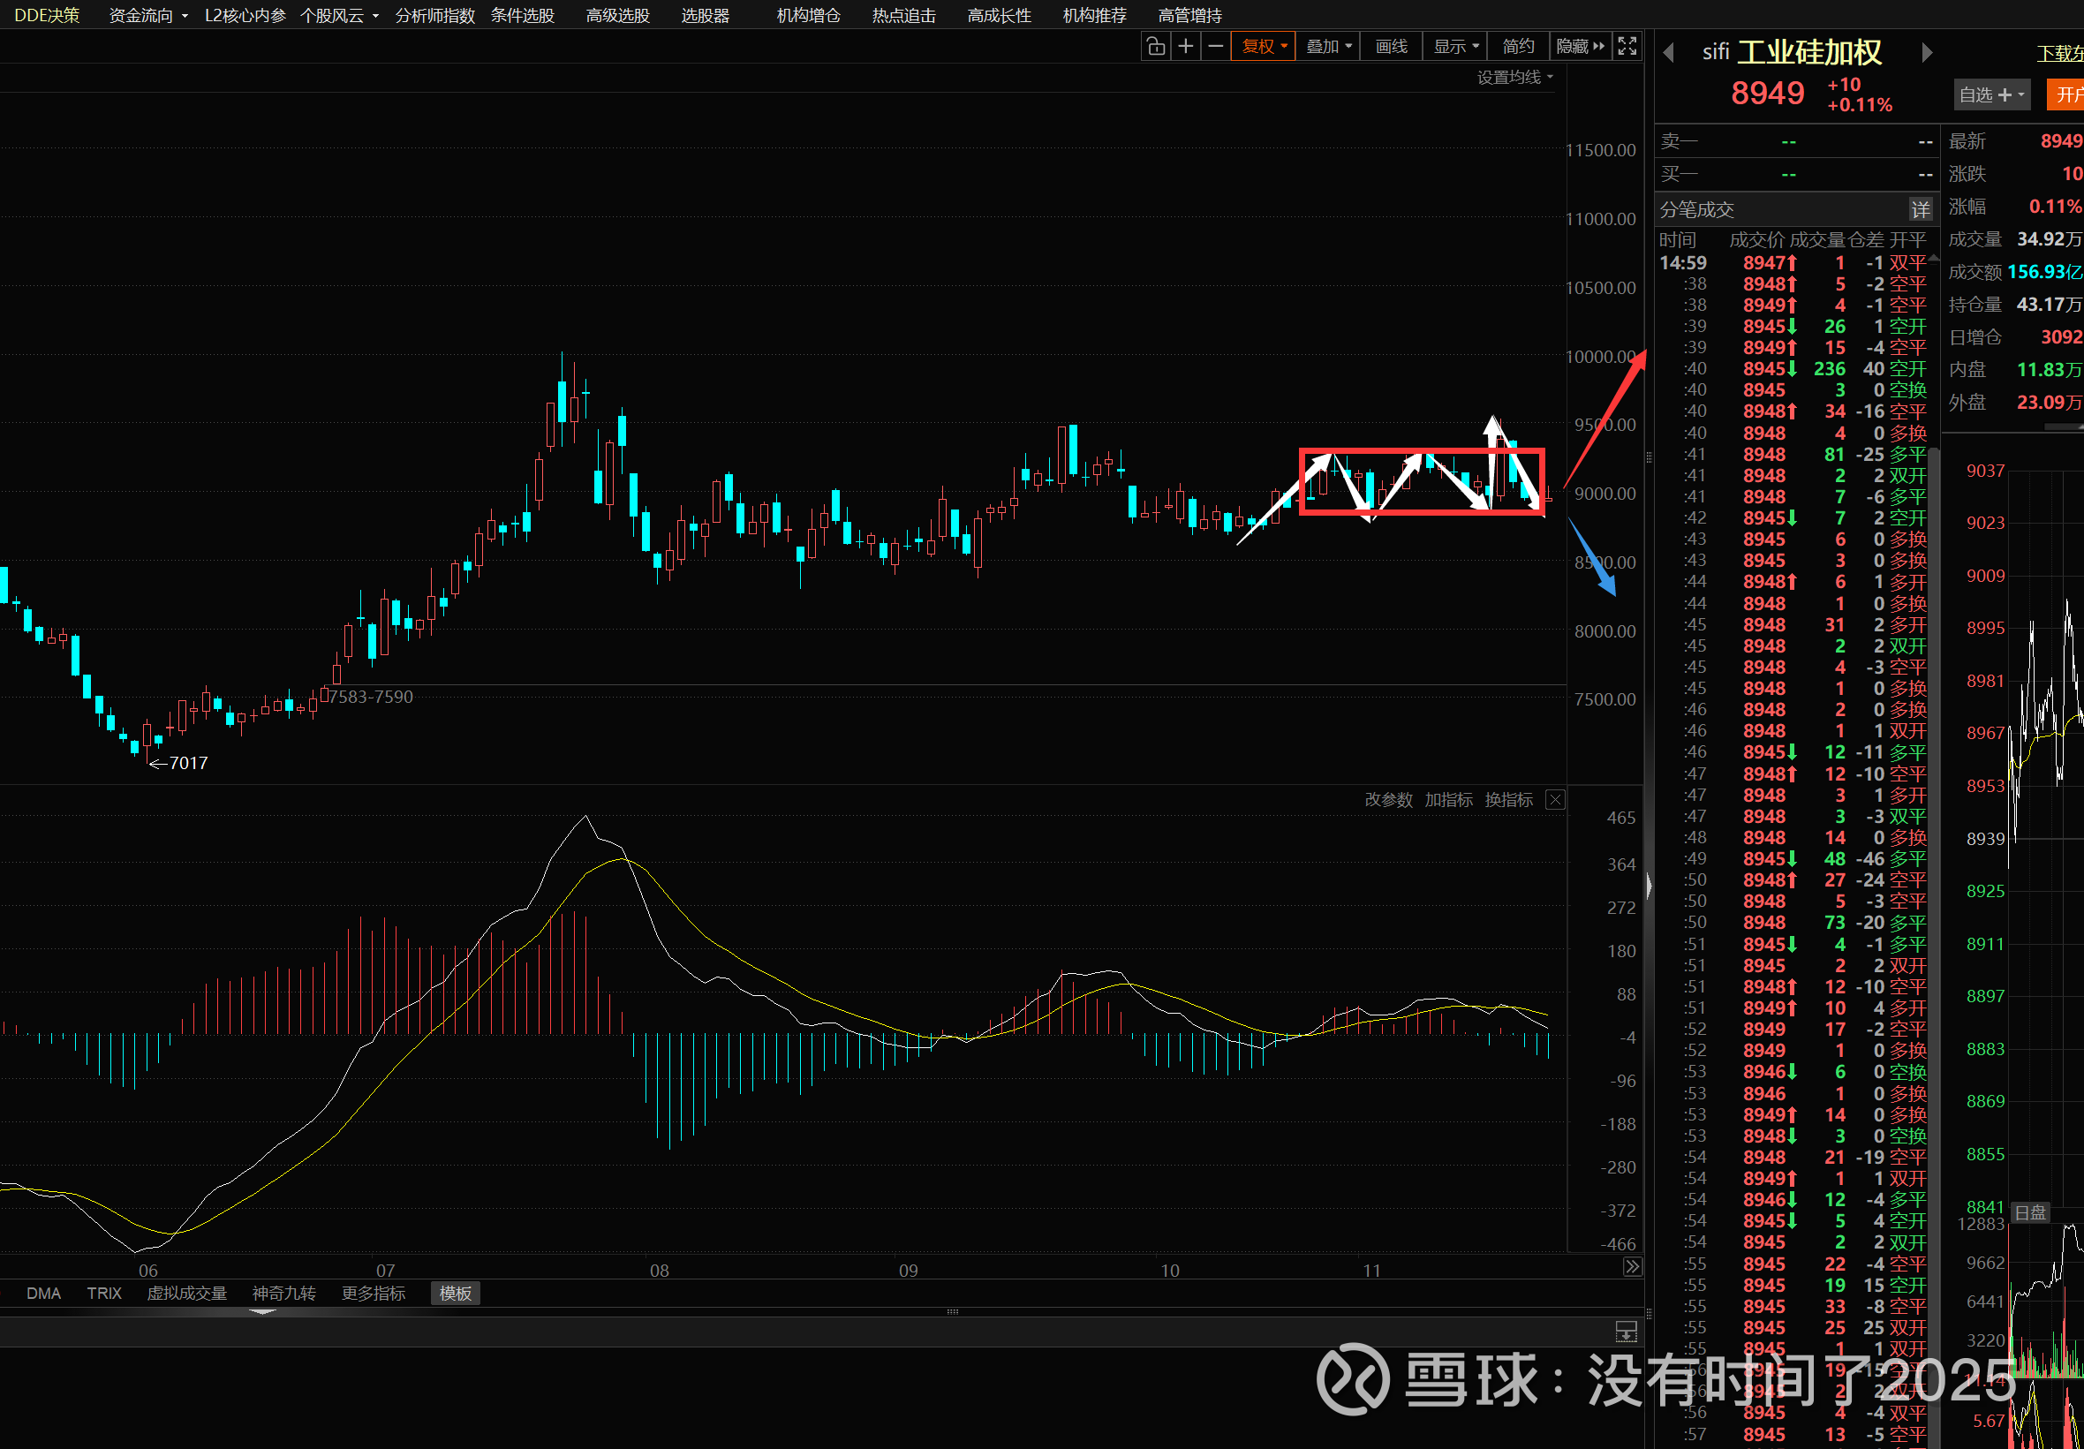Expand the 设置均线 dropdown
The image size is (2084, 1449).
tap(1514, 77)
